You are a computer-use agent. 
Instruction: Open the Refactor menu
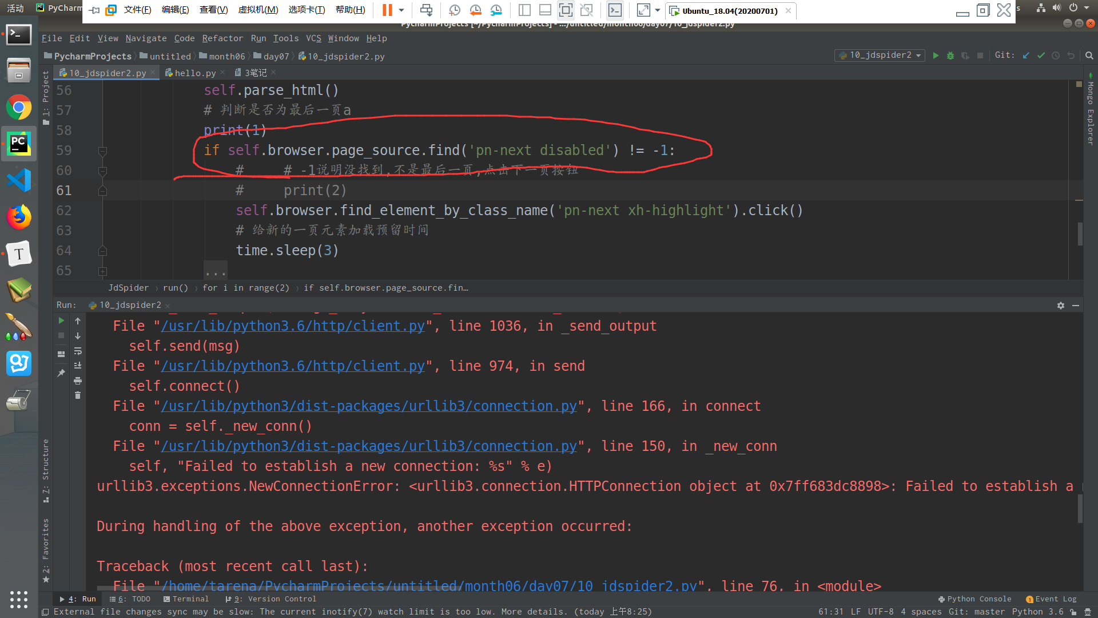[x=222, y=38]
